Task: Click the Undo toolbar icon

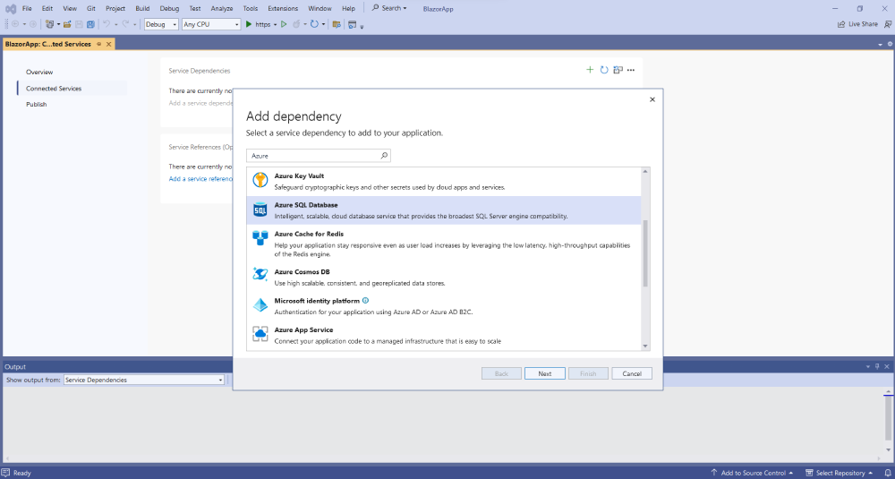Action: click(107, 24)
